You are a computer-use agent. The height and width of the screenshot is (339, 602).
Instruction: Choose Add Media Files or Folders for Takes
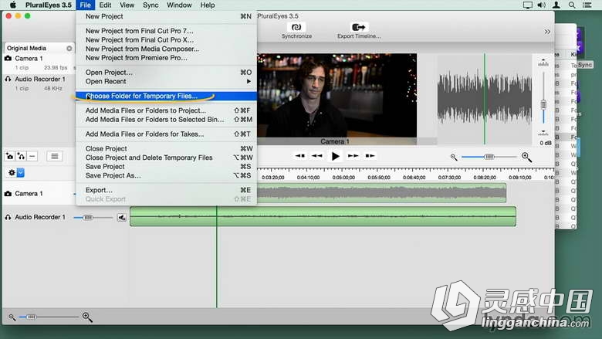click(166, 134)
